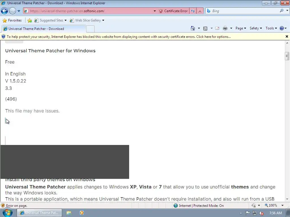Open the search provider dropdown
290x217 pixels.
coord(287,11)
